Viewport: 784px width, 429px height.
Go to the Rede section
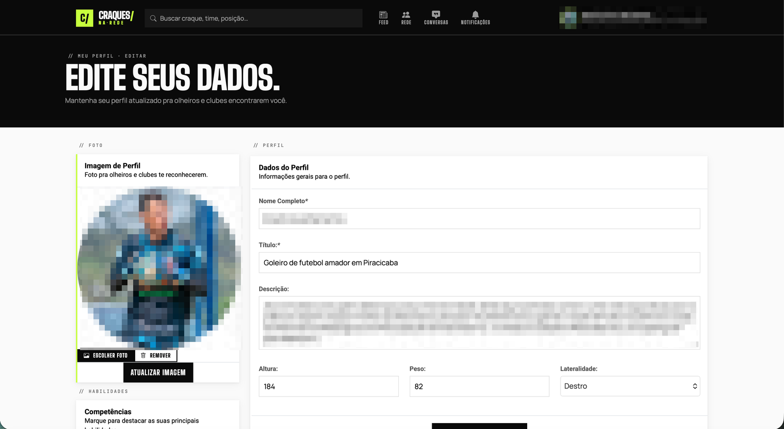click(406, 18)
